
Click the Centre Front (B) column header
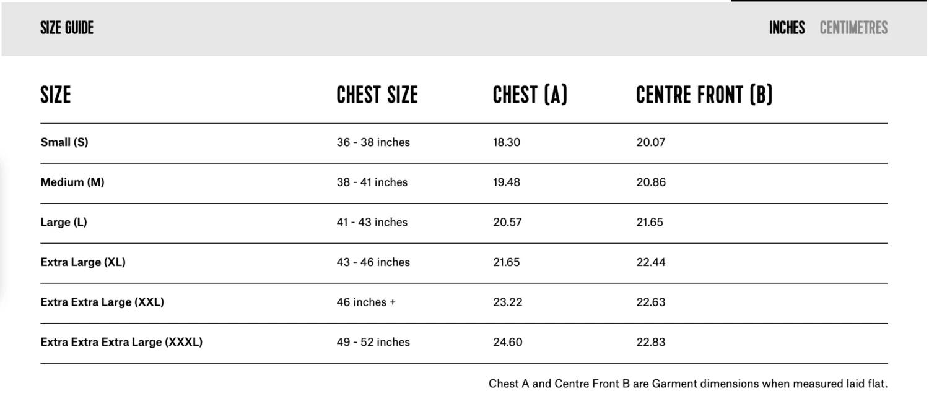pyautogui.click(x=704, y=95)
